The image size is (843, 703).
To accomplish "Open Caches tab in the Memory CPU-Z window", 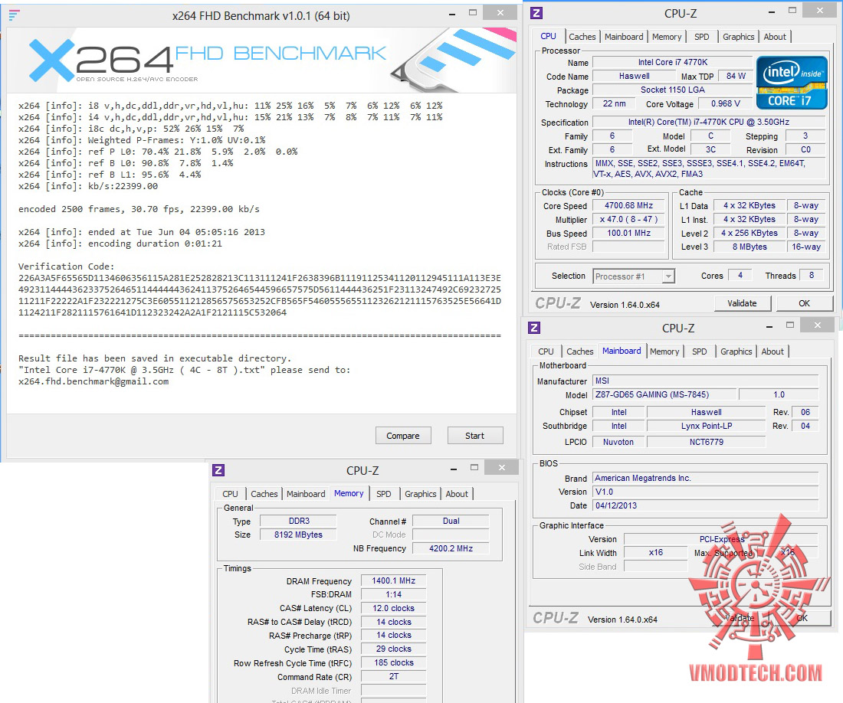I will 264,493.
